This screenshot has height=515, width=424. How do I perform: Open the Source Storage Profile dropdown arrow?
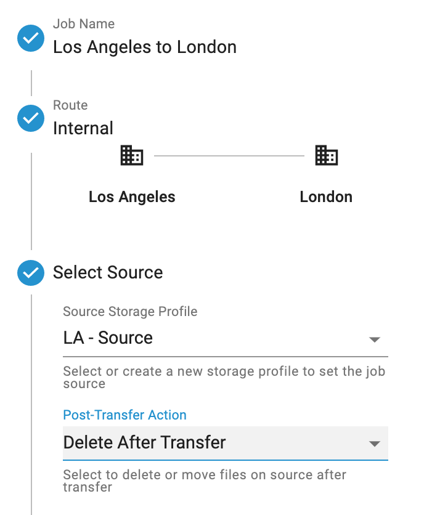click(x=374, y=339)
